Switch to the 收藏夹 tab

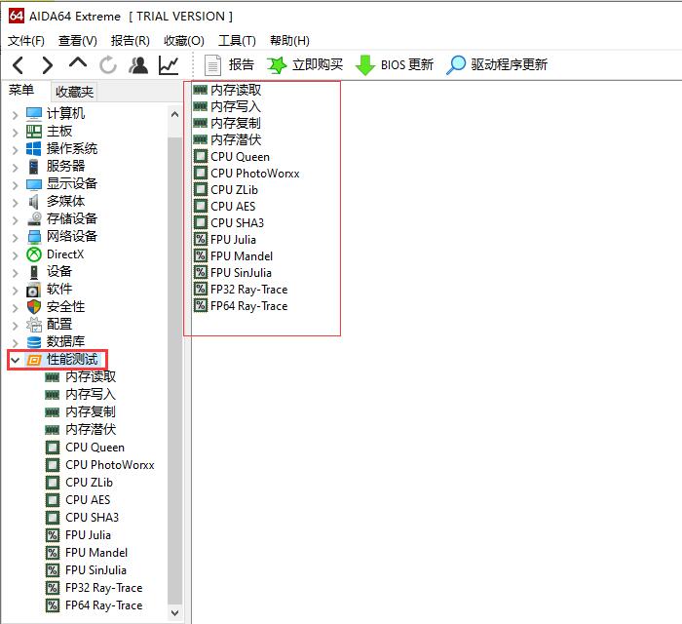75,92
